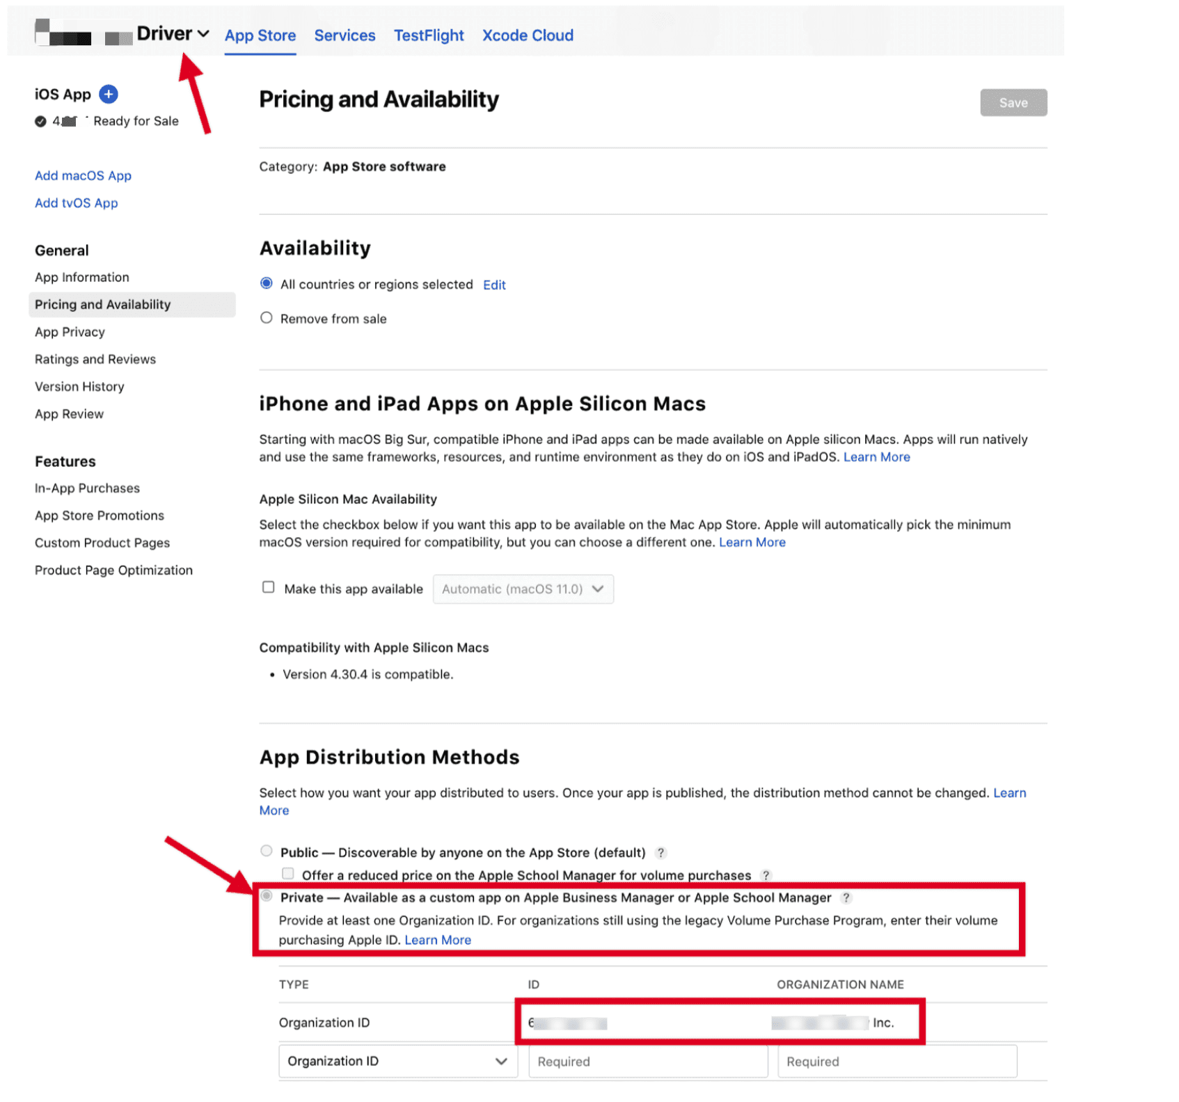The image size is (1179, 1102).
Task: Open the help icon beside Private distribution option
Action: point(846,897)
